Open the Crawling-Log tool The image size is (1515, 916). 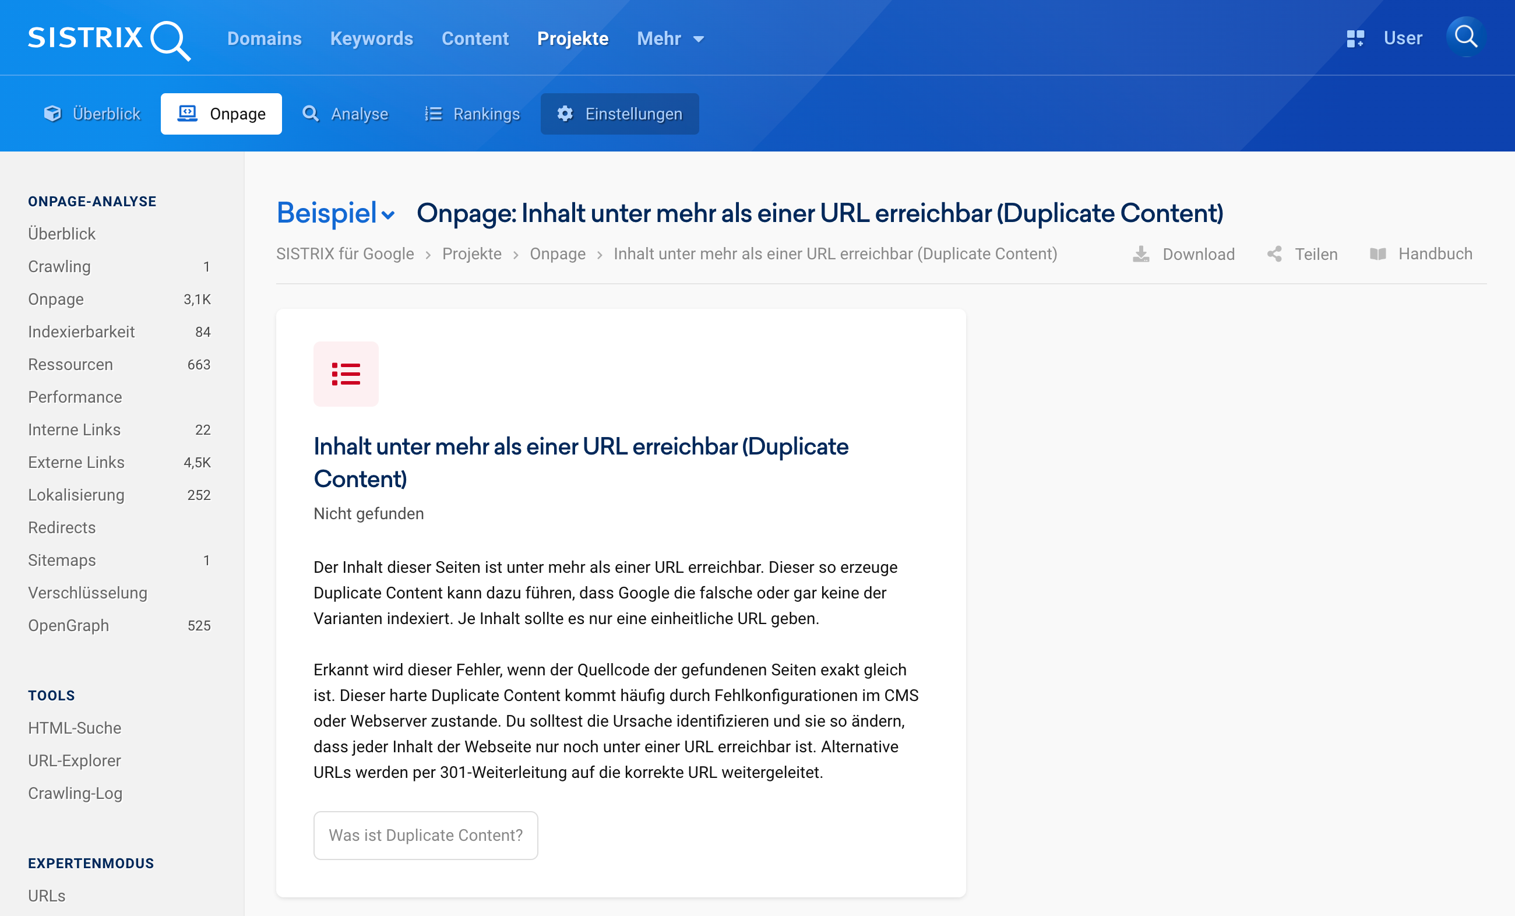point(75,793)
